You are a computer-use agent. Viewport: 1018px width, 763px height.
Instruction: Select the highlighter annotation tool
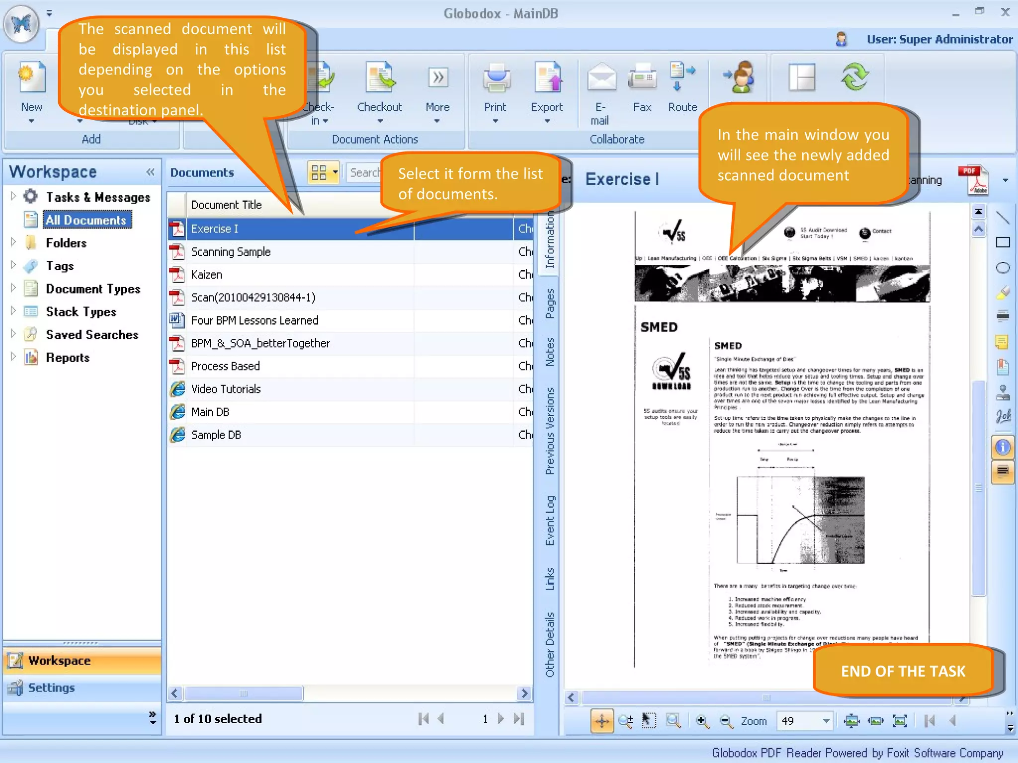pos(1003,292)
